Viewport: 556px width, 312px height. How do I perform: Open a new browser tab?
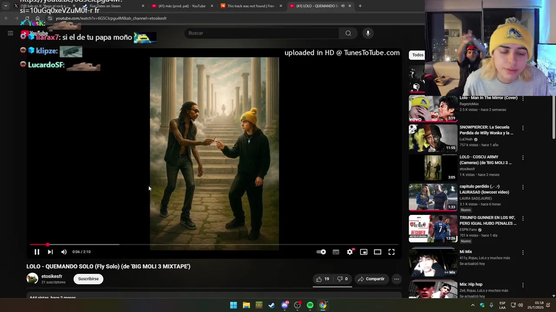[x=360, y=6]
